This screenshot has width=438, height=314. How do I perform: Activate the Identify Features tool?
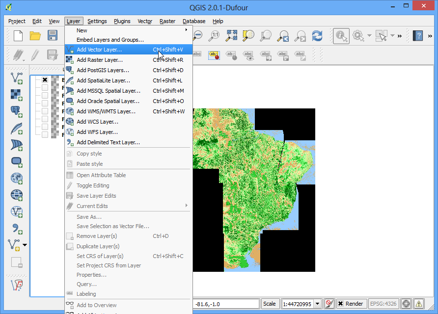[341, 36]
